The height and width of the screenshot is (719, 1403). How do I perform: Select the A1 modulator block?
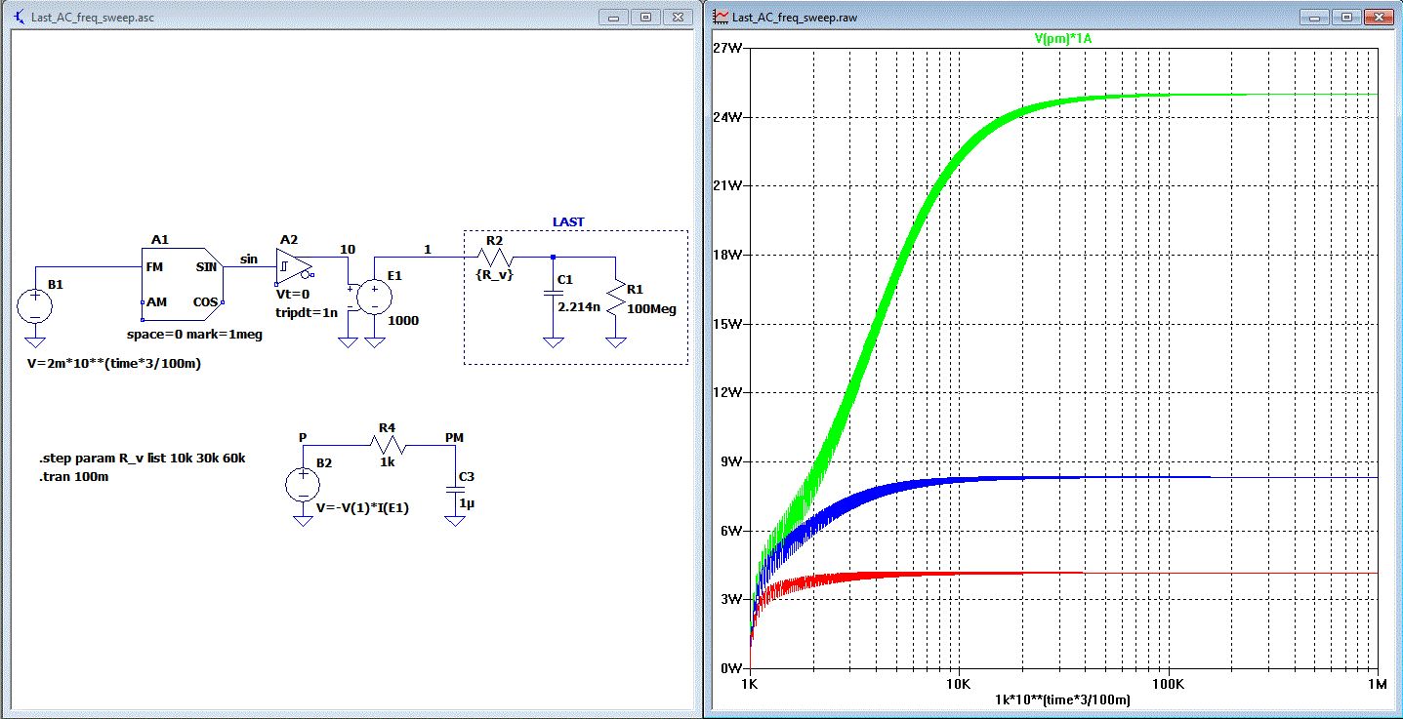182,284
